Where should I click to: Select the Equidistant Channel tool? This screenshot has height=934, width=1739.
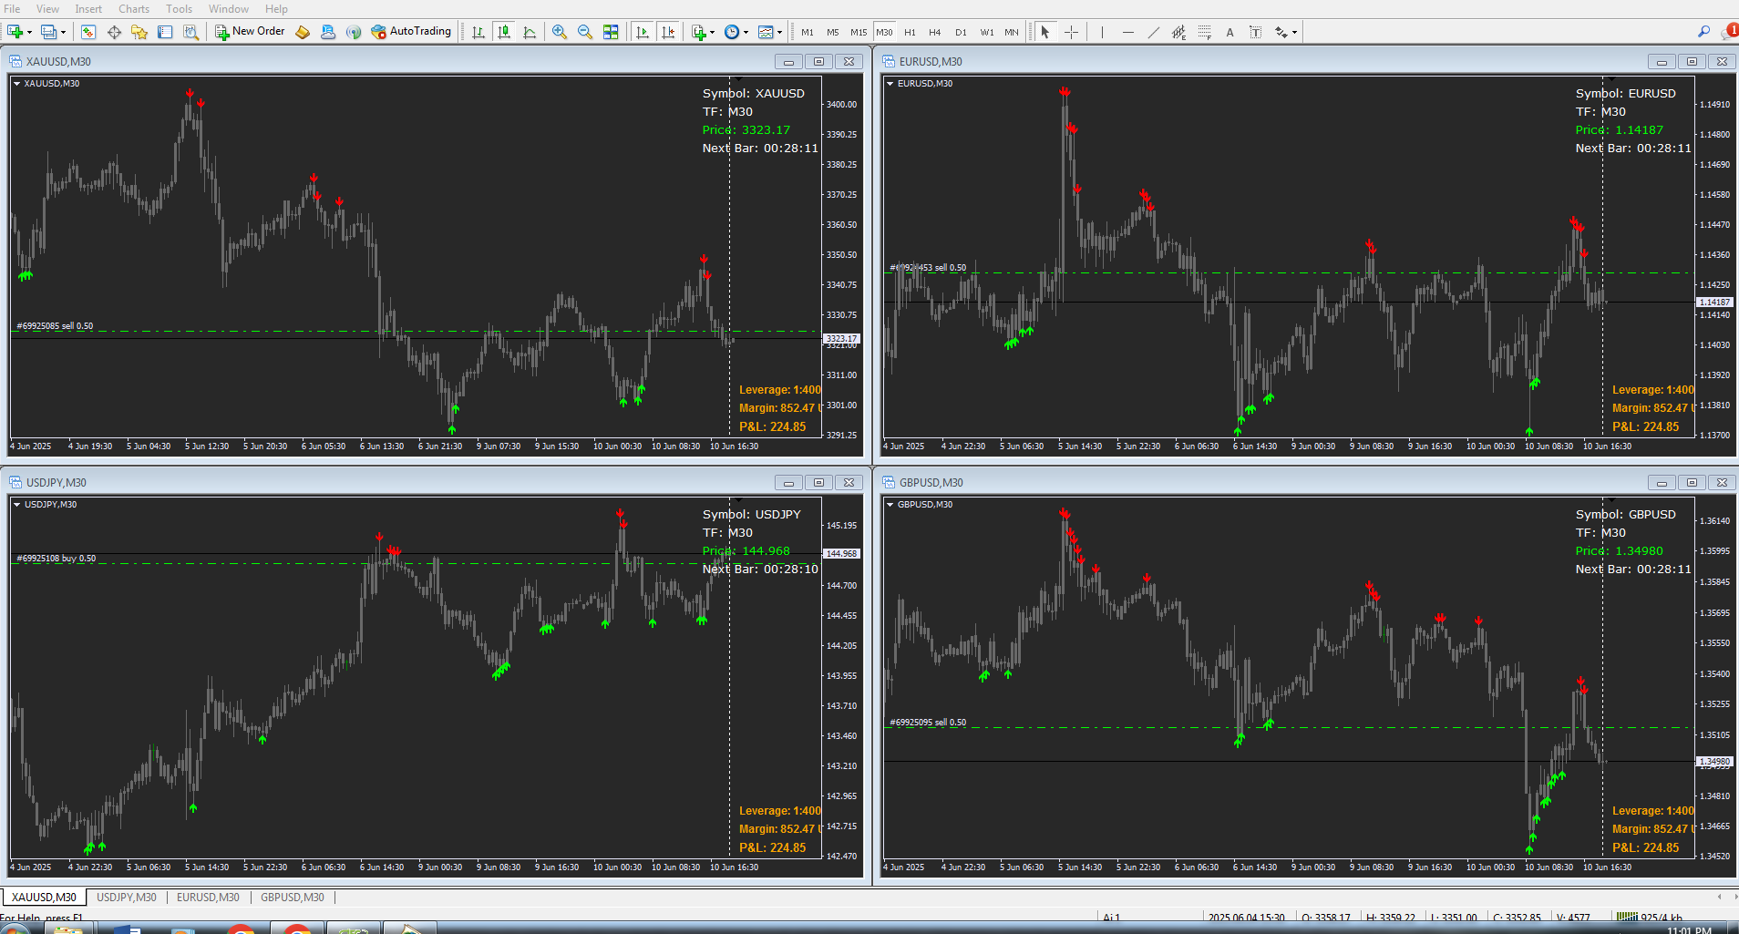pyautogui.click(x=1178, y=32)
